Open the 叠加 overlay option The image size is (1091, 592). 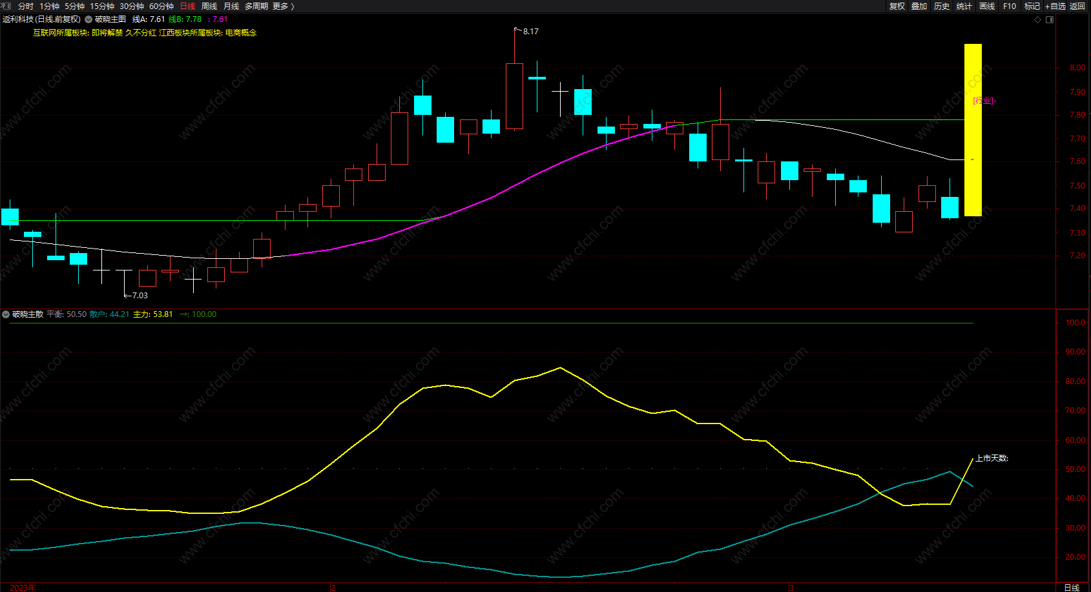pos(919,6)
